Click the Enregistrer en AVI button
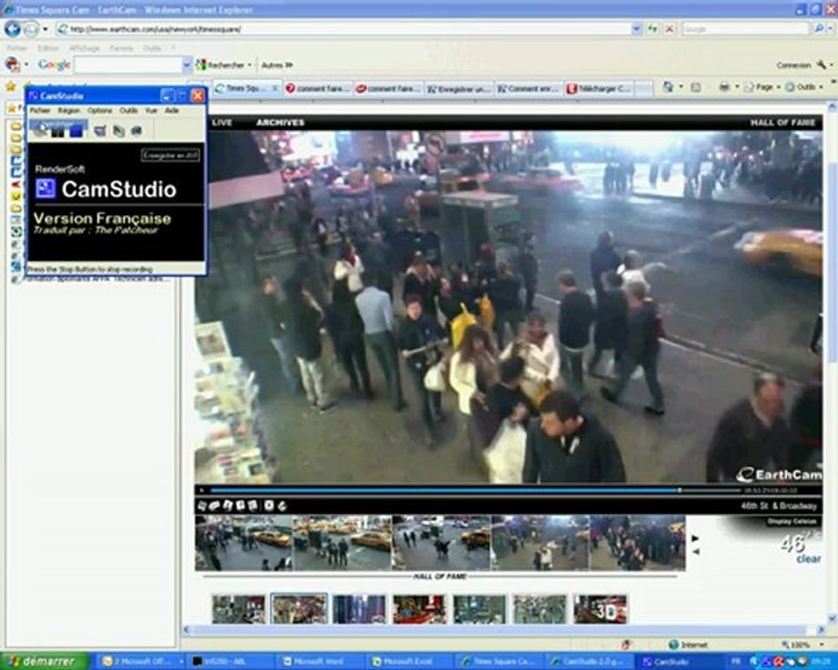838x670 pixels. coord(170,155)
